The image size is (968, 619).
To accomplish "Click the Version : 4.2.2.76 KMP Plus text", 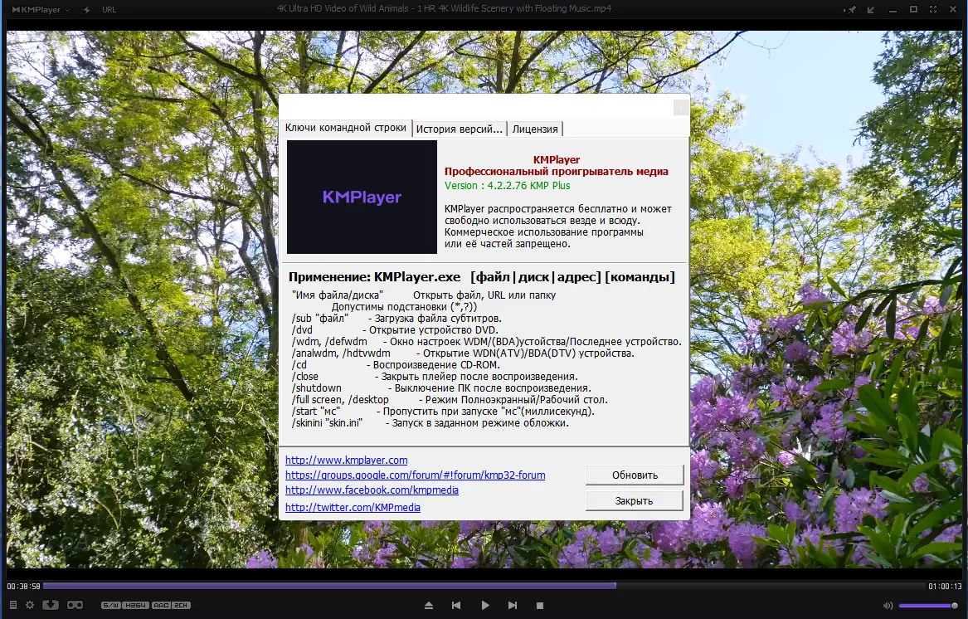I will tap(507, 185).
